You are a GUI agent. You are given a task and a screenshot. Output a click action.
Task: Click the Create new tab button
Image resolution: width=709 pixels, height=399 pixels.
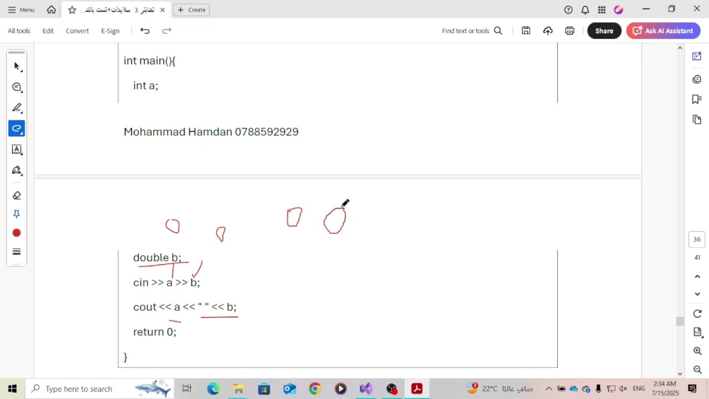tap(192, 9)
